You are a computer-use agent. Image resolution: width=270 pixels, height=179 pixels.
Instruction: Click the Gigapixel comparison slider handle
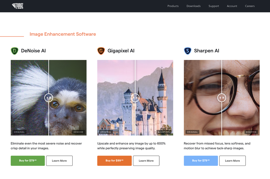click(135, 98)
